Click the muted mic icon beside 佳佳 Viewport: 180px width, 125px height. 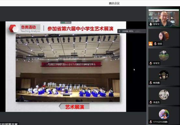[155, 44]
